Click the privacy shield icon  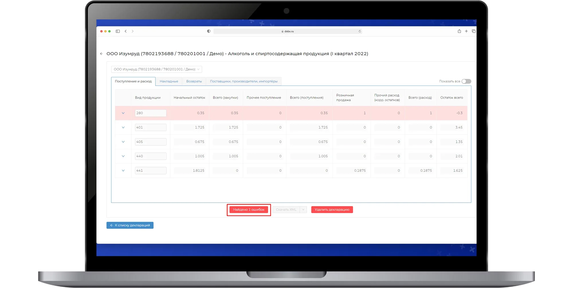tap(209, 31)
